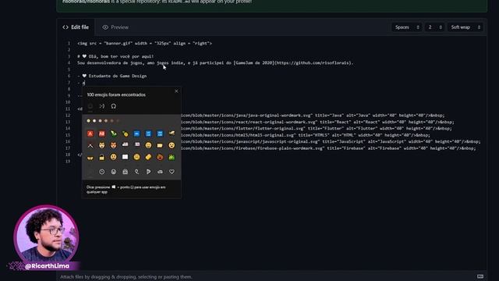499x281 pixels.
Task: Click the javascript-original.svg code line
Action: (331, 142)
